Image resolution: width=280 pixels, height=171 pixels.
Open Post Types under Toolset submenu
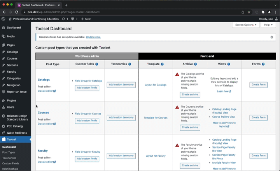9,152
